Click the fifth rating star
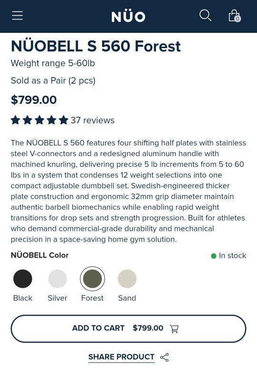Image resolution: width=257 pixels, height=370 pixels. pyautogui.click(x=64, y=120)
